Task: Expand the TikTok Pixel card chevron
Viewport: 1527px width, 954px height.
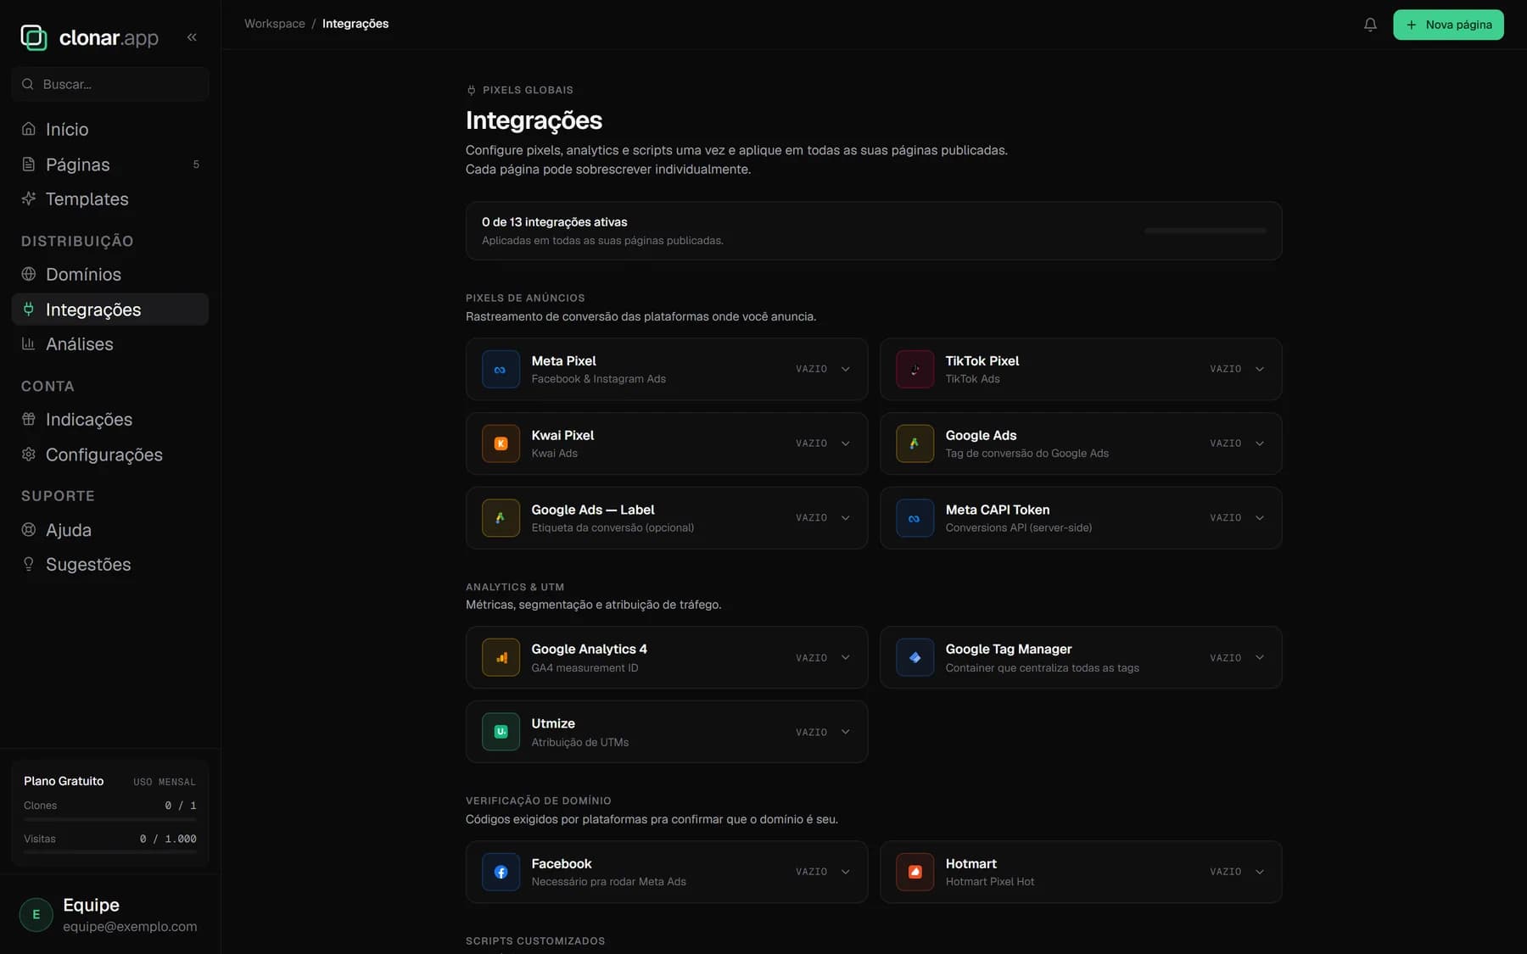Action: pos(1259,369)
